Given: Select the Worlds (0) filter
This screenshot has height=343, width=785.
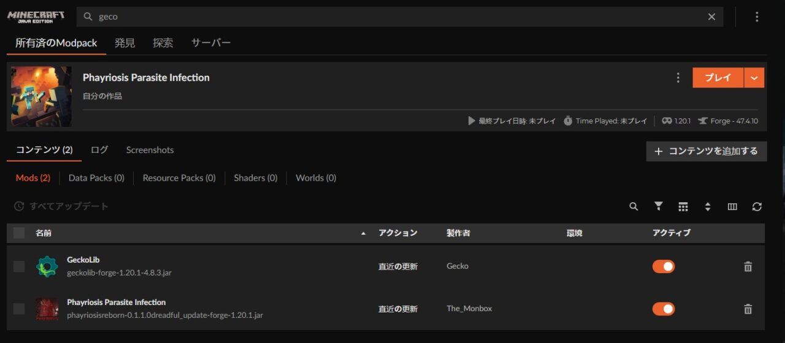Looking at the screenshot, I should 316,178.
